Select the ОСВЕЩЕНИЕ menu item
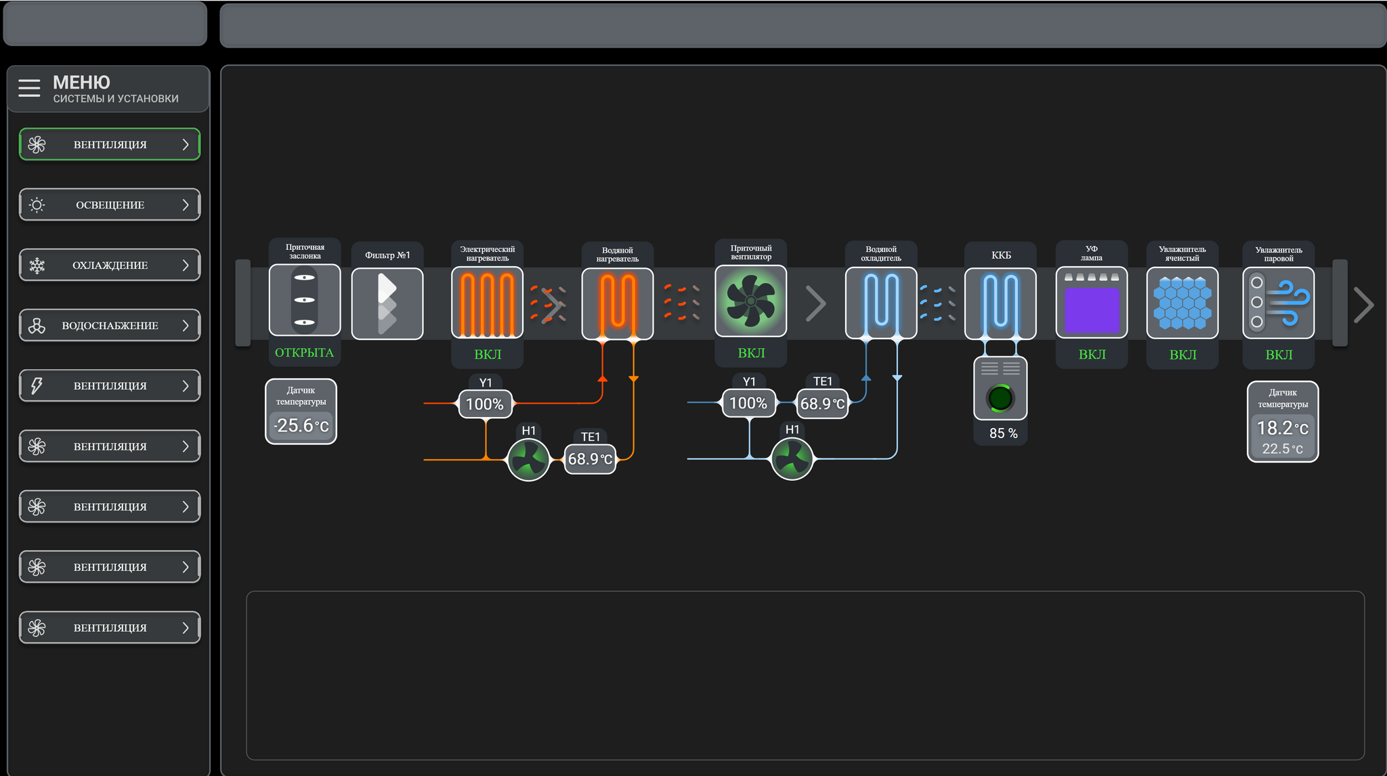 [110, 204]
